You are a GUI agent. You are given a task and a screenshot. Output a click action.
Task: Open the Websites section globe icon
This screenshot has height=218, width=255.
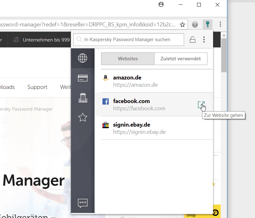(83, 58)
